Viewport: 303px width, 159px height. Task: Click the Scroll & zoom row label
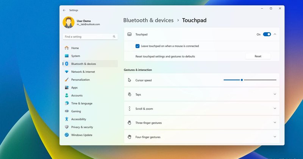point(144,109)
